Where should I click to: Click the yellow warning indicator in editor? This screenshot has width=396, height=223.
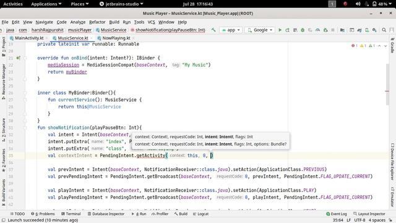click(x=363, y=46)
